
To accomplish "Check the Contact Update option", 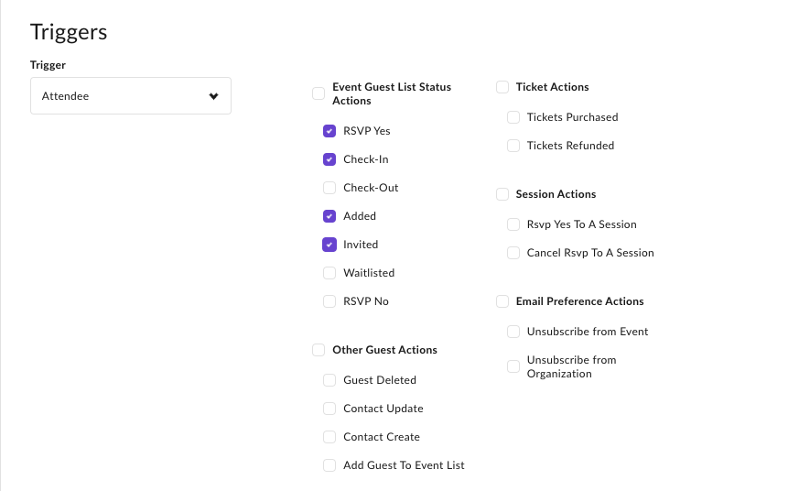I will [329, 409].
